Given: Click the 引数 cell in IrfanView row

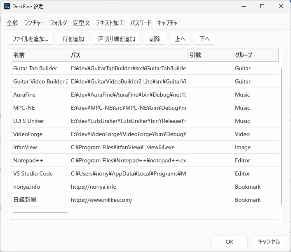Looking at the screenshot, I should (210, 147).
